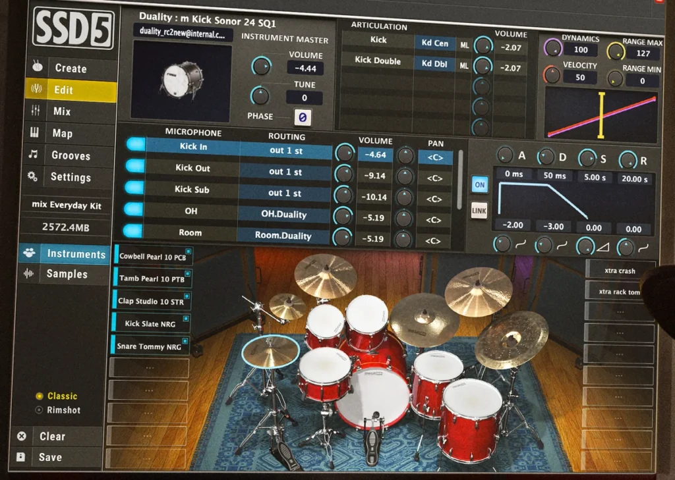Click the kick drum instrument thumbnail
This screenshot has width=675, height=480.
[181, 80]
